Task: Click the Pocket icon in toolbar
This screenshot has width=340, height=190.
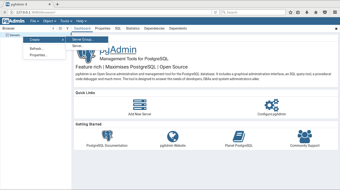Action: coord(325,12)
